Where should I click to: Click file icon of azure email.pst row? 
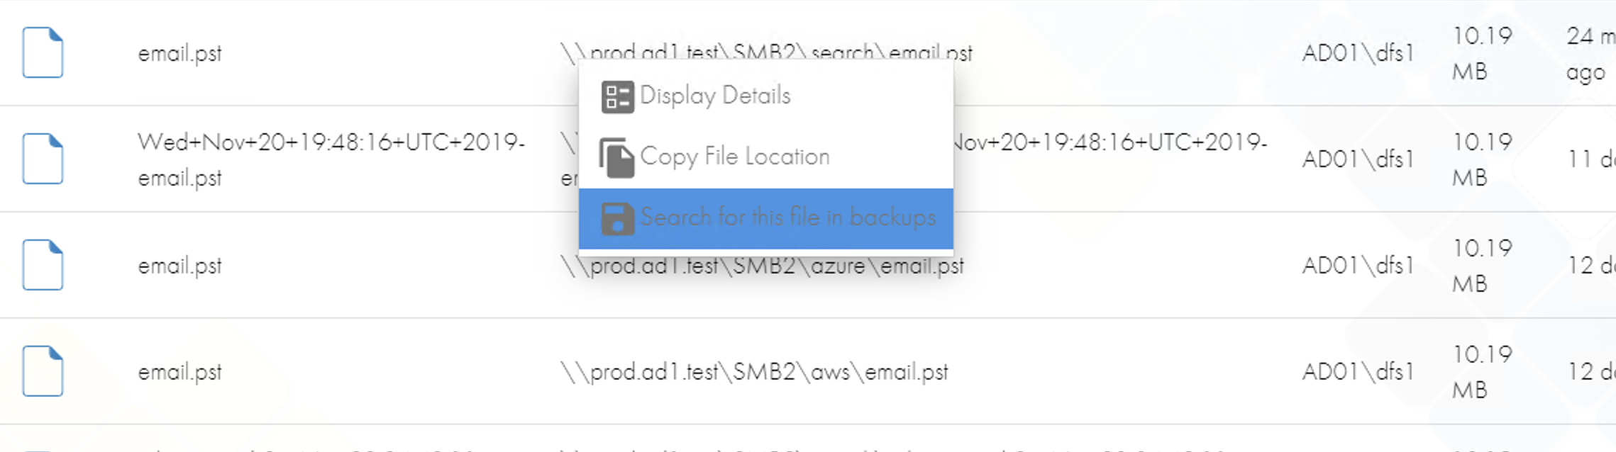(43, 265)
